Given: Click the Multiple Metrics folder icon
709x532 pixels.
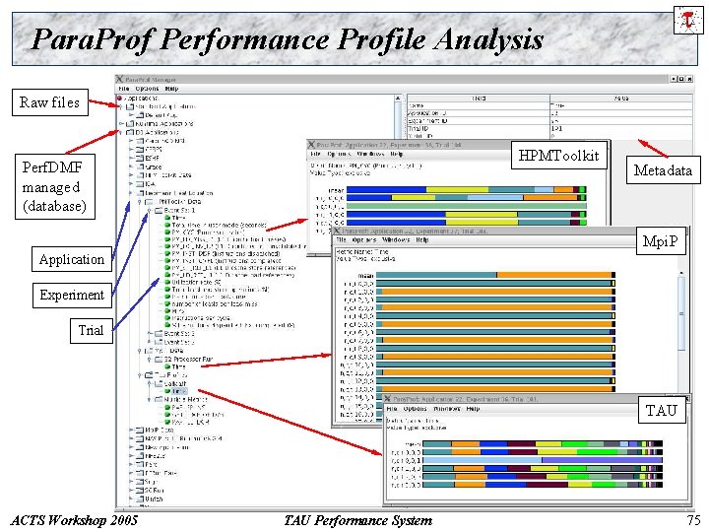Looking at the screenshot, I should click(159, 399).
